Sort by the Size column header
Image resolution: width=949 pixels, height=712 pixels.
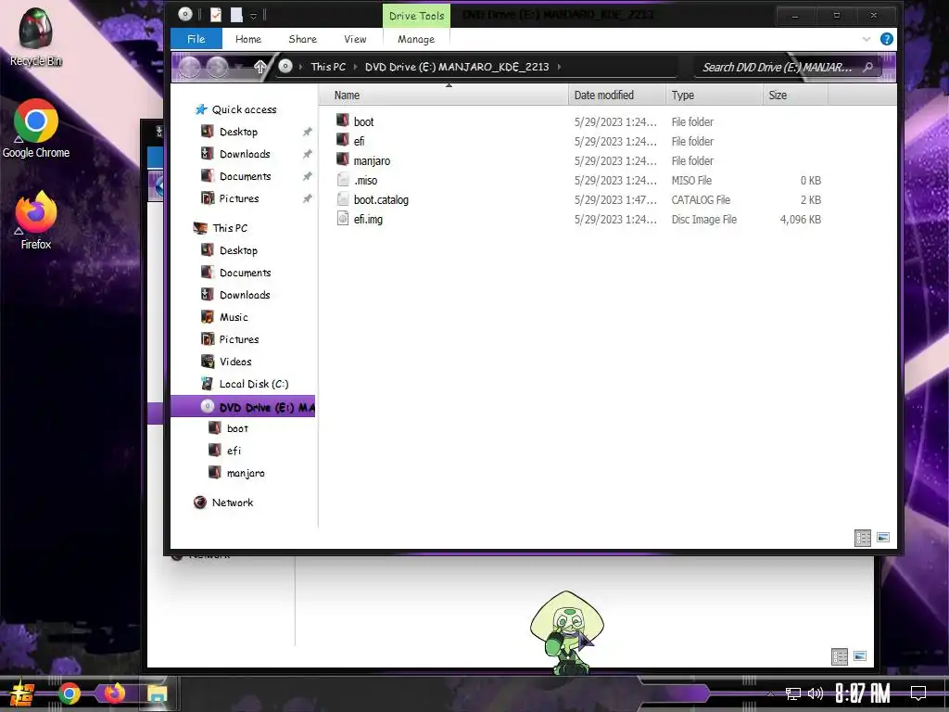coord(794,95)
